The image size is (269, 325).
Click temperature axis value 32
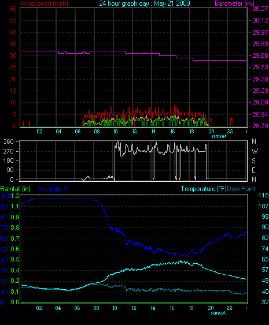[x=266, y=302]
